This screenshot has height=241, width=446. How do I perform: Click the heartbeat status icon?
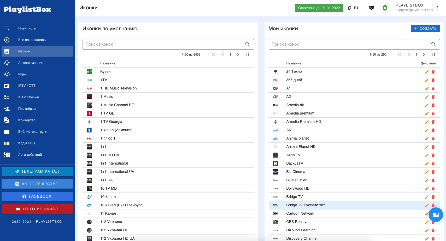[371, 8]
